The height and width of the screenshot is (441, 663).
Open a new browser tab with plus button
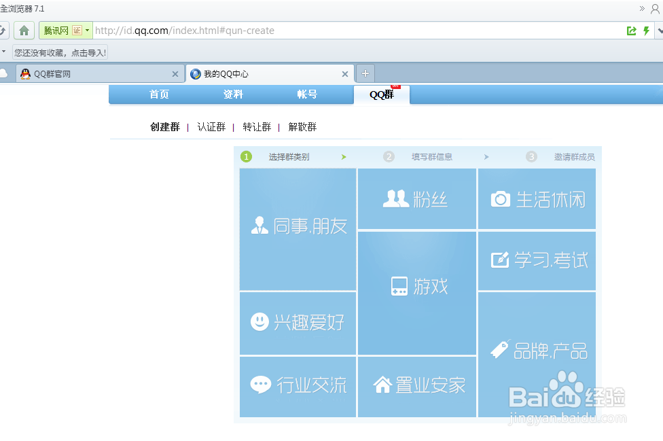365,73
